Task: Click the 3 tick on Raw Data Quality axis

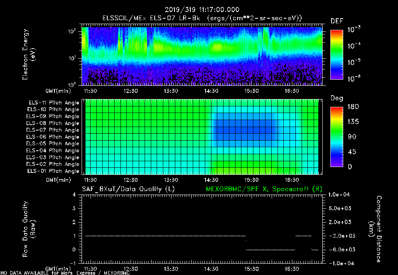Action: pos(74,208)
